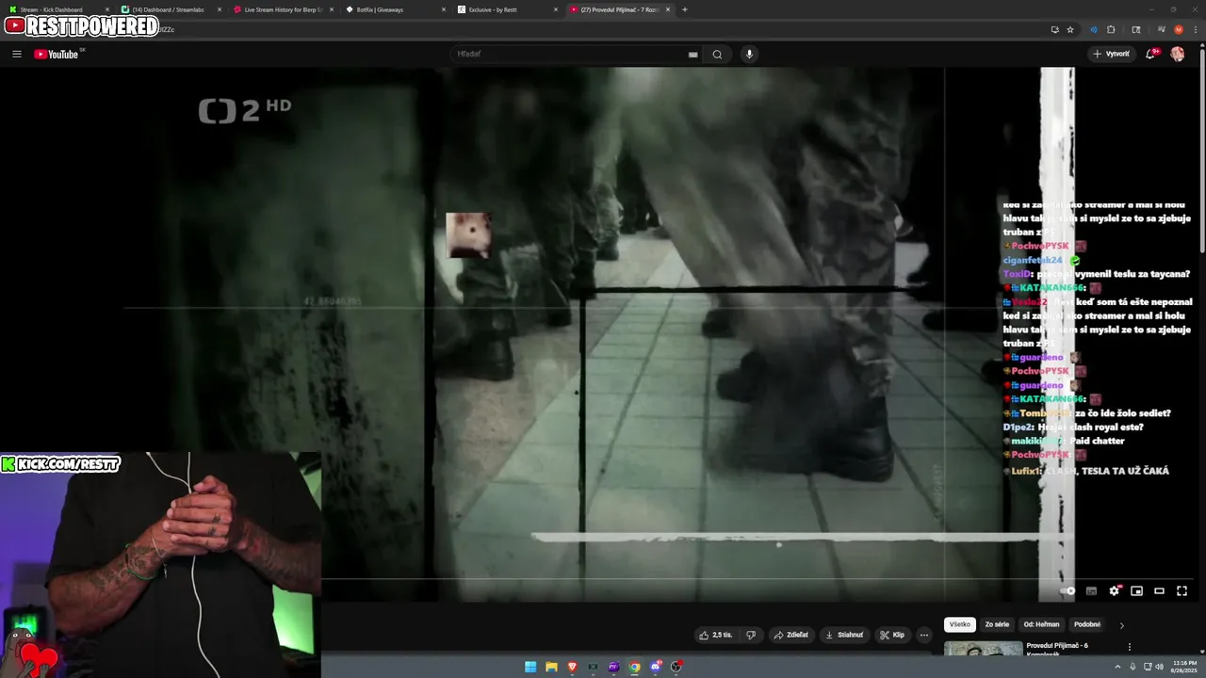Close the Streamlabs Dashboard tab

[x=220, y=9]
